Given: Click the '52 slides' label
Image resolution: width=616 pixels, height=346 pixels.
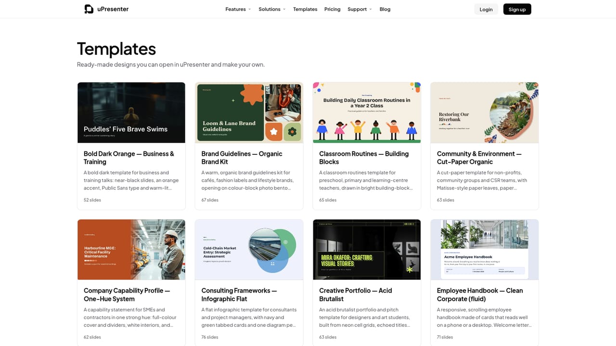Looking at the screenshot, I should pyautogui.click(x=92, y=200).
